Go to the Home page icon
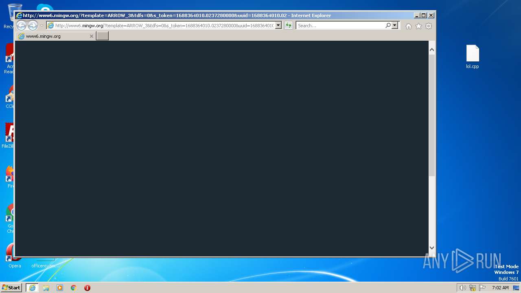 click(x=408, y=26)
